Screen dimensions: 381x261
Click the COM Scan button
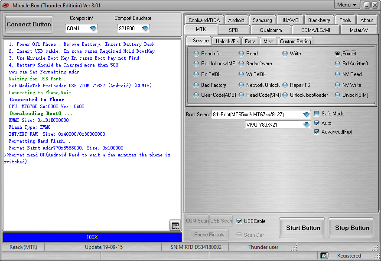click(197, 220)
